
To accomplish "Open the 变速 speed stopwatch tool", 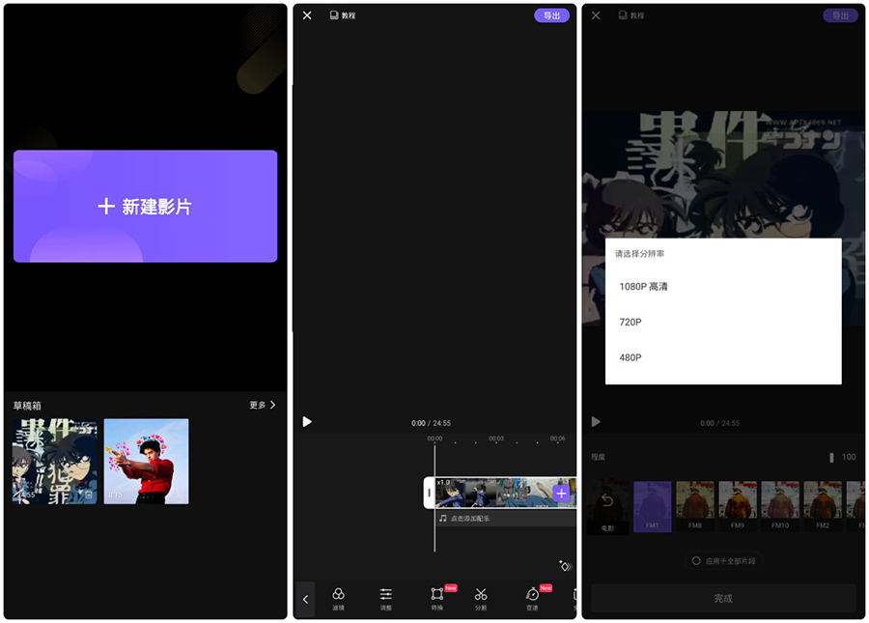I will (x=532, y=598).
